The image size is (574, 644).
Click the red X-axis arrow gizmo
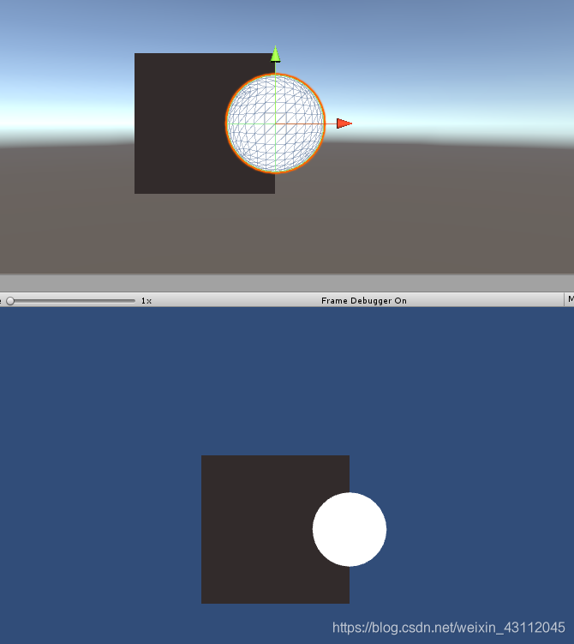[x=344, y=123]
